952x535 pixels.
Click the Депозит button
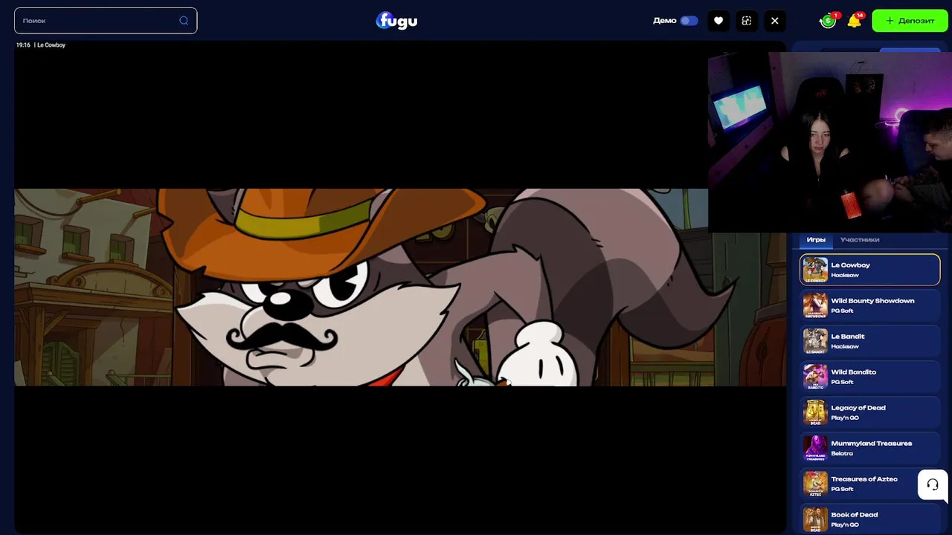[x=910, y=21]
